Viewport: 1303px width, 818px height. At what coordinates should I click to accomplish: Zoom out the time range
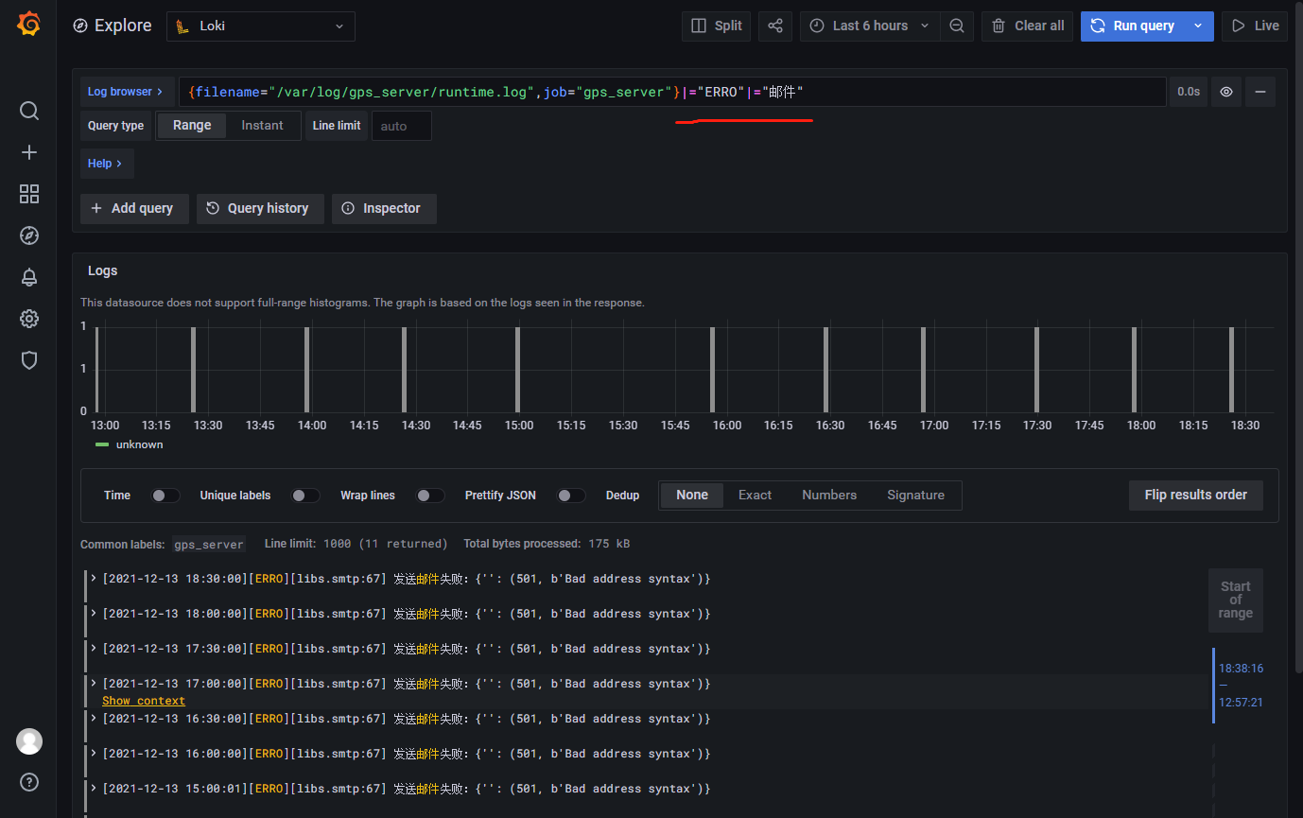(957, 26)
